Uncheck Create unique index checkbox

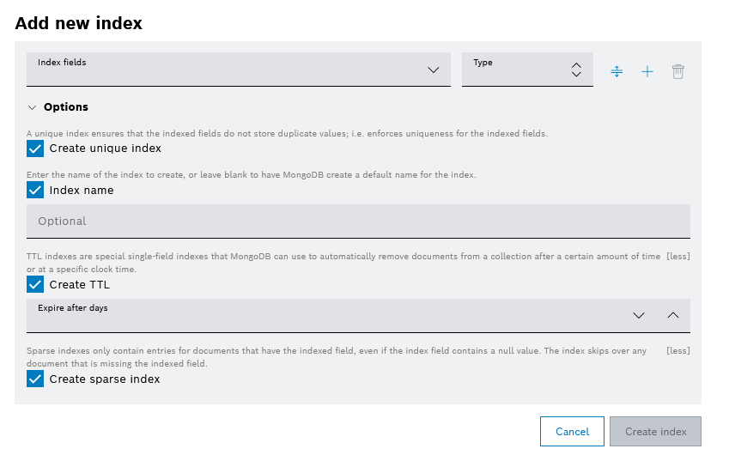(x=35, y=149)
